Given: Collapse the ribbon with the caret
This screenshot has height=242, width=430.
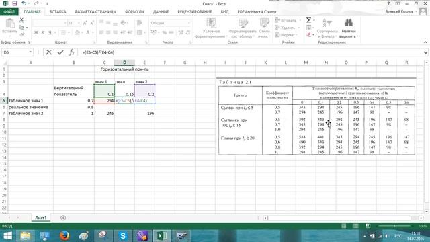Looking at the screenshot, I should pyautogui.click(x=425, y=42).
